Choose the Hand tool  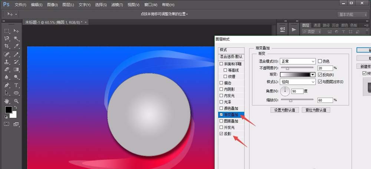(7, 100)
